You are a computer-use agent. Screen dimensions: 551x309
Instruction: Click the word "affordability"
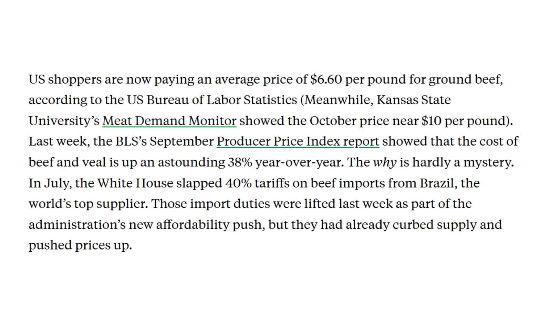coord(193,225)
